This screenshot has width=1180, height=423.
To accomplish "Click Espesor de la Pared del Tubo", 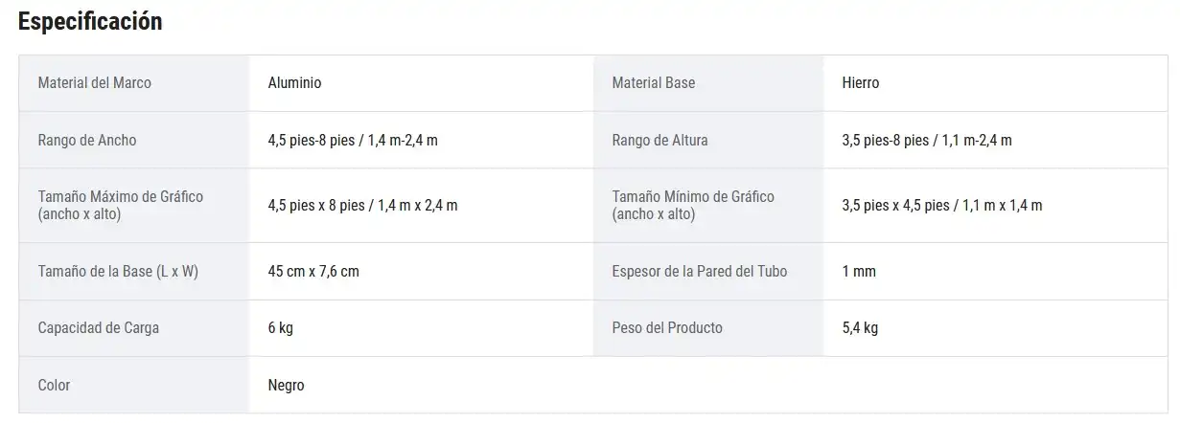I will pos(699,272).
